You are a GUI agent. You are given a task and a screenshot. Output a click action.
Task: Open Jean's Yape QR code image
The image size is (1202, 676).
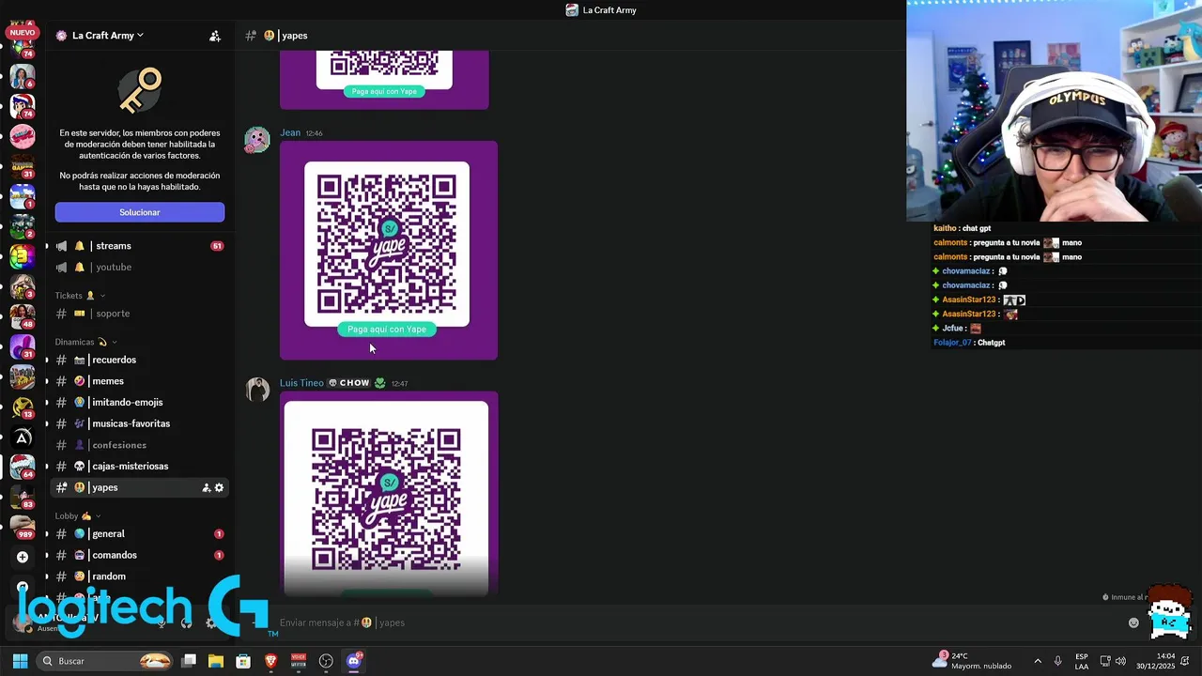click(389, 251)
